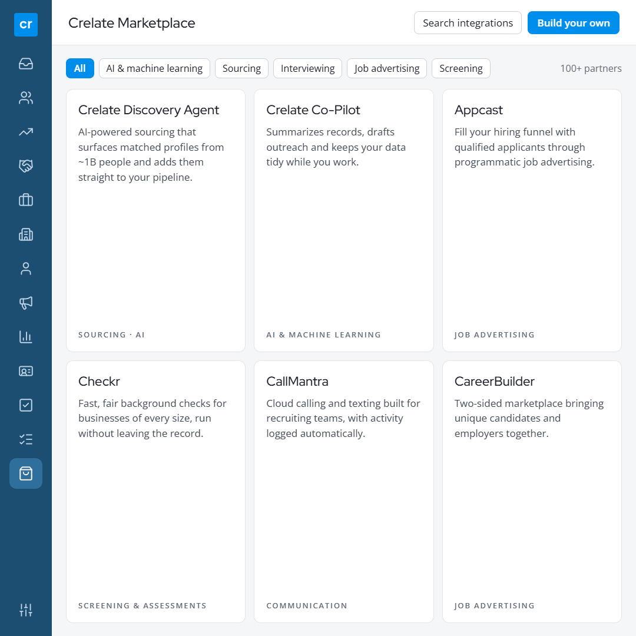Open the trending chart arrow icon
This screenshot has width=636, height=636.
click(x=25, y=132)
